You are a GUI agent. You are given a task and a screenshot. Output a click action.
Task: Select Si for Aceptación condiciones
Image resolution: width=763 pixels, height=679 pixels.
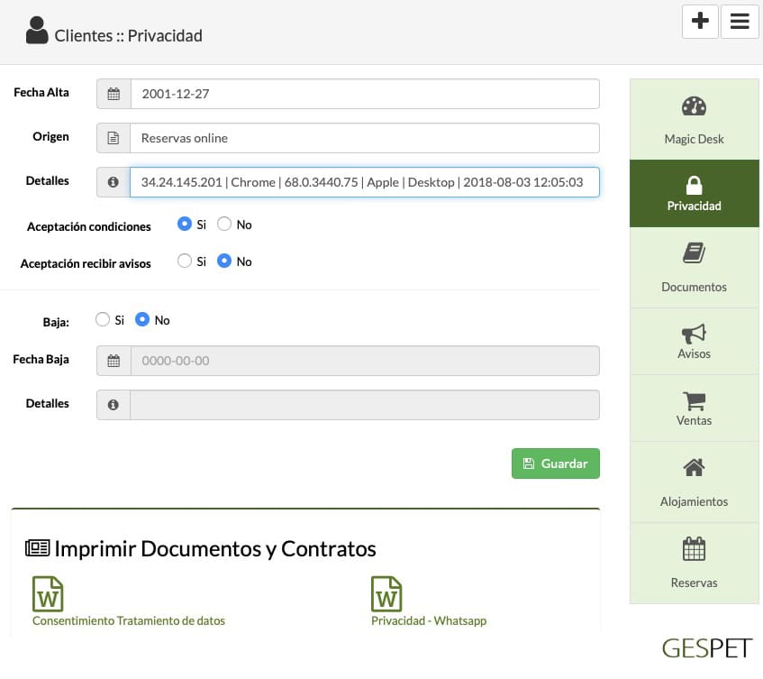click(185, 224)
